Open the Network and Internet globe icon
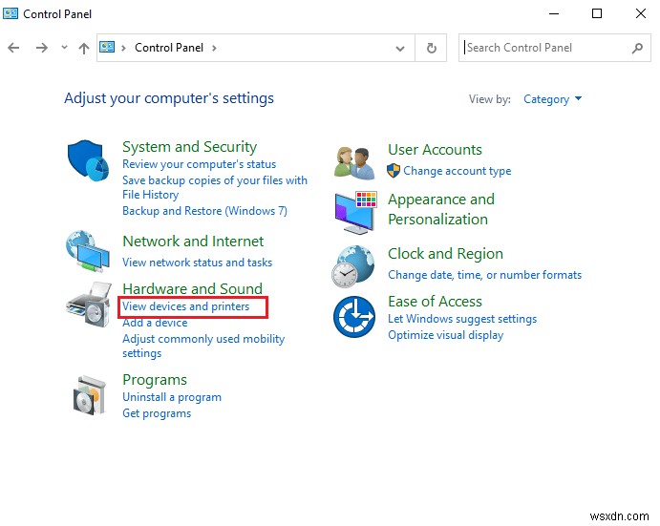 pos(88,251)
